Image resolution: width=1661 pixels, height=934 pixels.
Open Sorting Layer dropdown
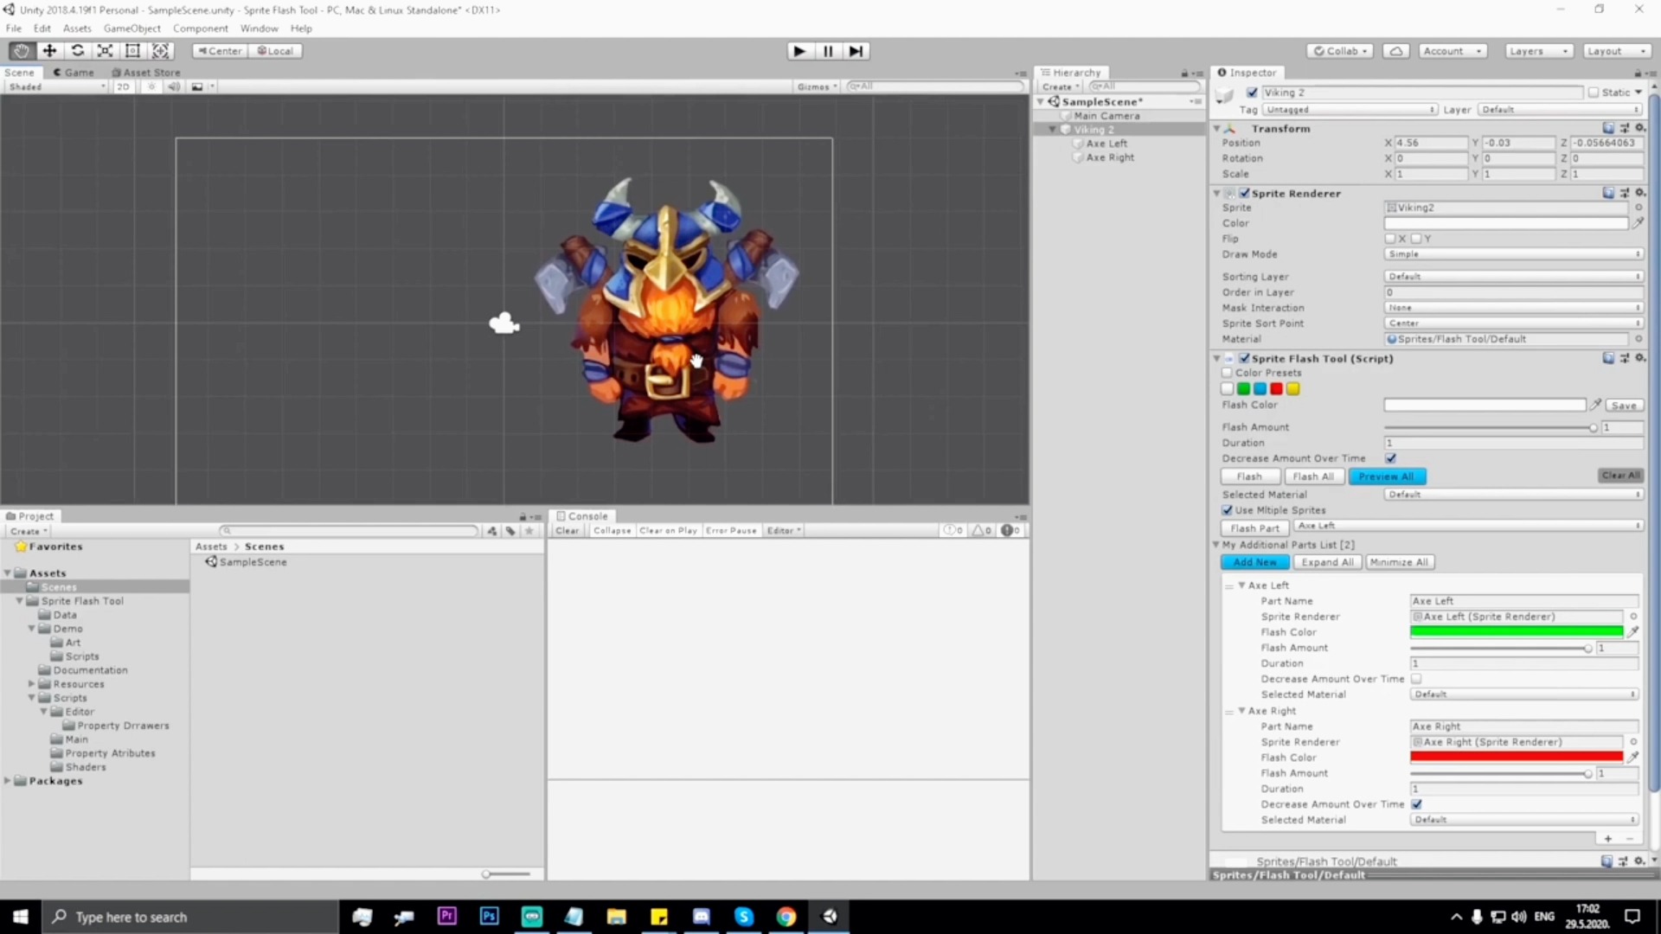(x=1513, y=277)
